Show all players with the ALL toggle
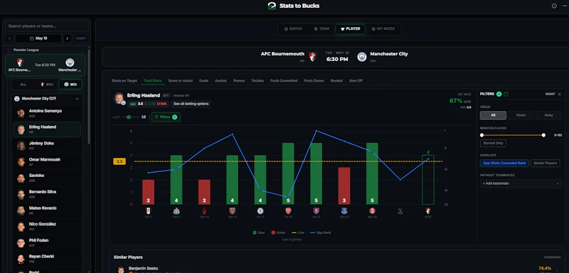This screenshot has width=569, height=273. 23,85
